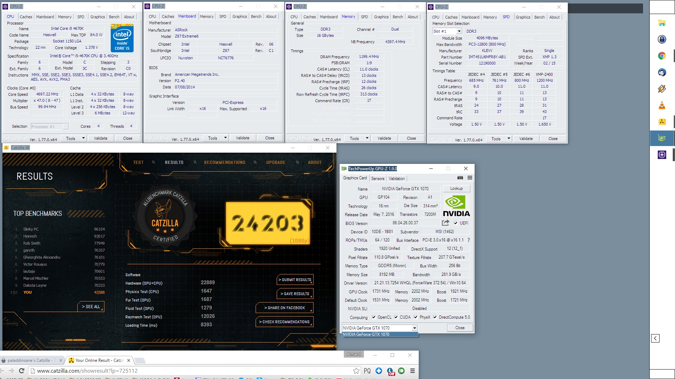The width and height of the screenshot is (675, 379).
Task: Click CHECK RECOMMENDATIONS button
Action: tap(284, 322)
